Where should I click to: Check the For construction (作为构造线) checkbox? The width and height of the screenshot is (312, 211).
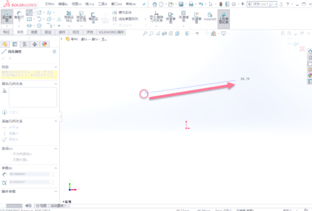click(10, 154)
